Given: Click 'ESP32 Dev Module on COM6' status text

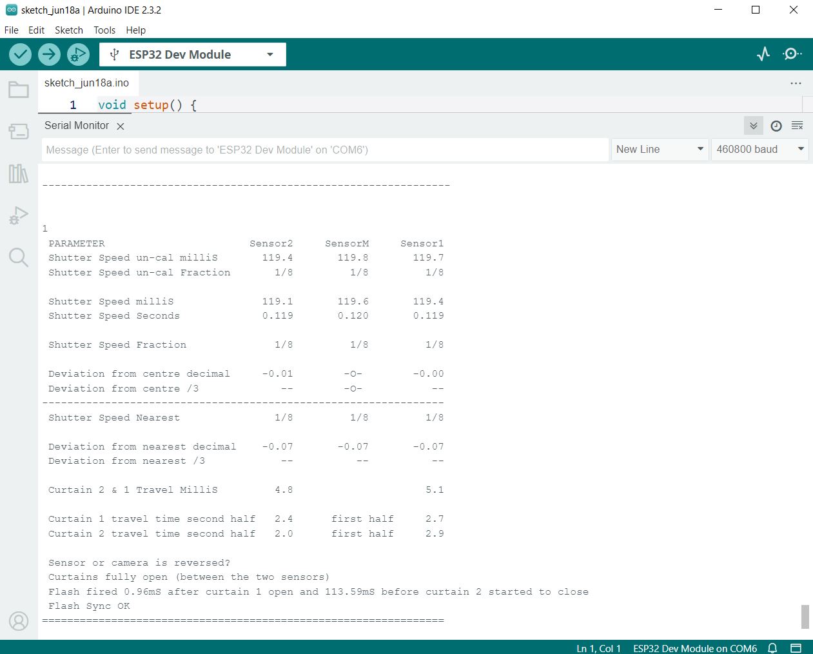Looking at the screenshot, I should (x=695, y=648).
